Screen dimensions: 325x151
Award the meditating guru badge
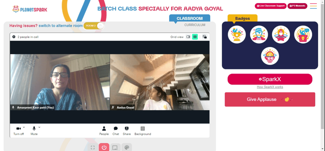pyautogui.click(x=281, y=34)
